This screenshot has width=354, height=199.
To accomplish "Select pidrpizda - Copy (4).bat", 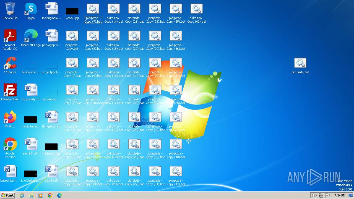I will [72, 121].
